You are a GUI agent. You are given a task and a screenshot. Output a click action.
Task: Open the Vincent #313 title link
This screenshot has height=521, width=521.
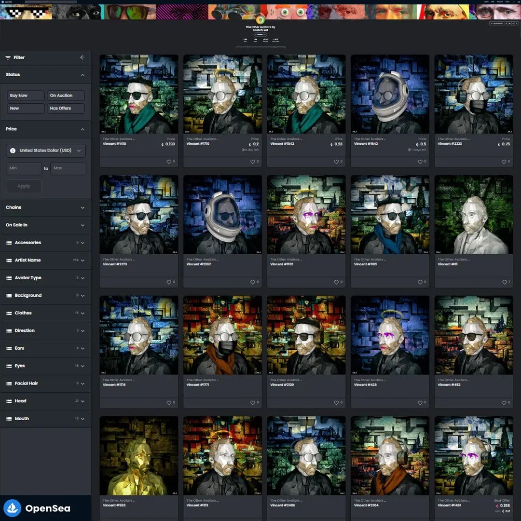197,506
